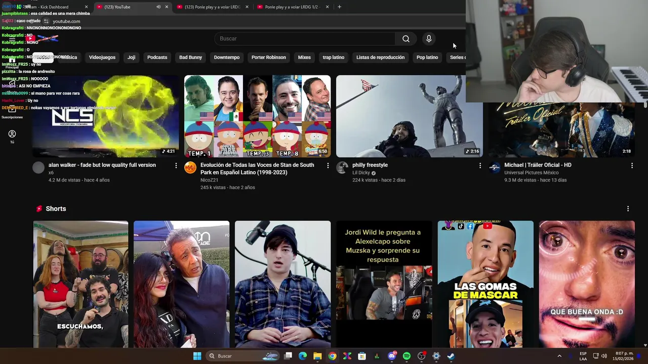The height and width of the screenshot is (364, 648).
Task: Open Spotify from the taskbar
Action: pos(407,356)
